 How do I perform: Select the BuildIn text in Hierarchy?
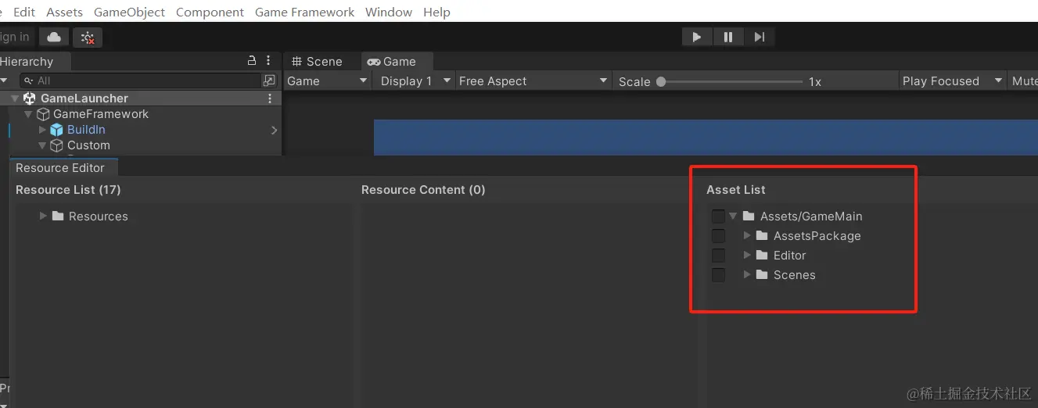tap(86, 130)
